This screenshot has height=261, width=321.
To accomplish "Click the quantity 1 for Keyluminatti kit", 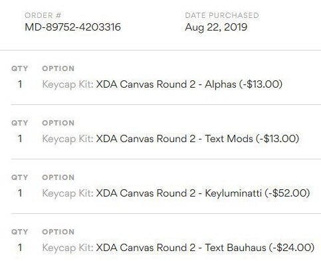I will (x=20, y=193).
